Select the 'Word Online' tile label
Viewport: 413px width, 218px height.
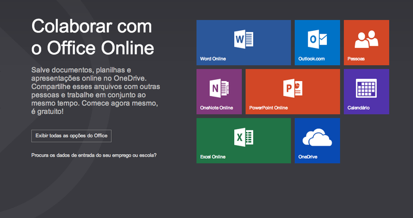213,59
